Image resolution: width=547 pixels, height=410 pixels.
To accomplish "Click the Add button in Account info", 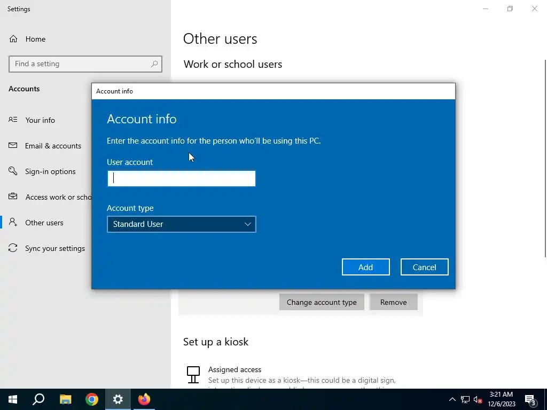I will coord(365,267).
